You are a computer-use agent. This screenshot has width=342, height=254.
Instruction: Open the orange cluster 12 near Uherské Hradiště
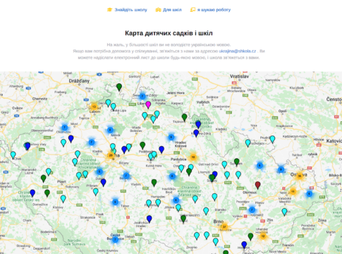click(263, 236)
